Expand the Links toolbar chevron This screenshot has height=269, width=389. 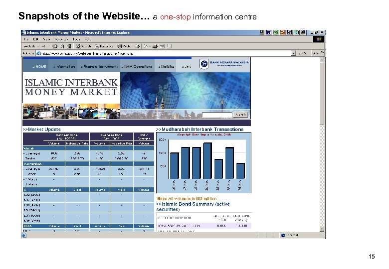click(322, 52)
